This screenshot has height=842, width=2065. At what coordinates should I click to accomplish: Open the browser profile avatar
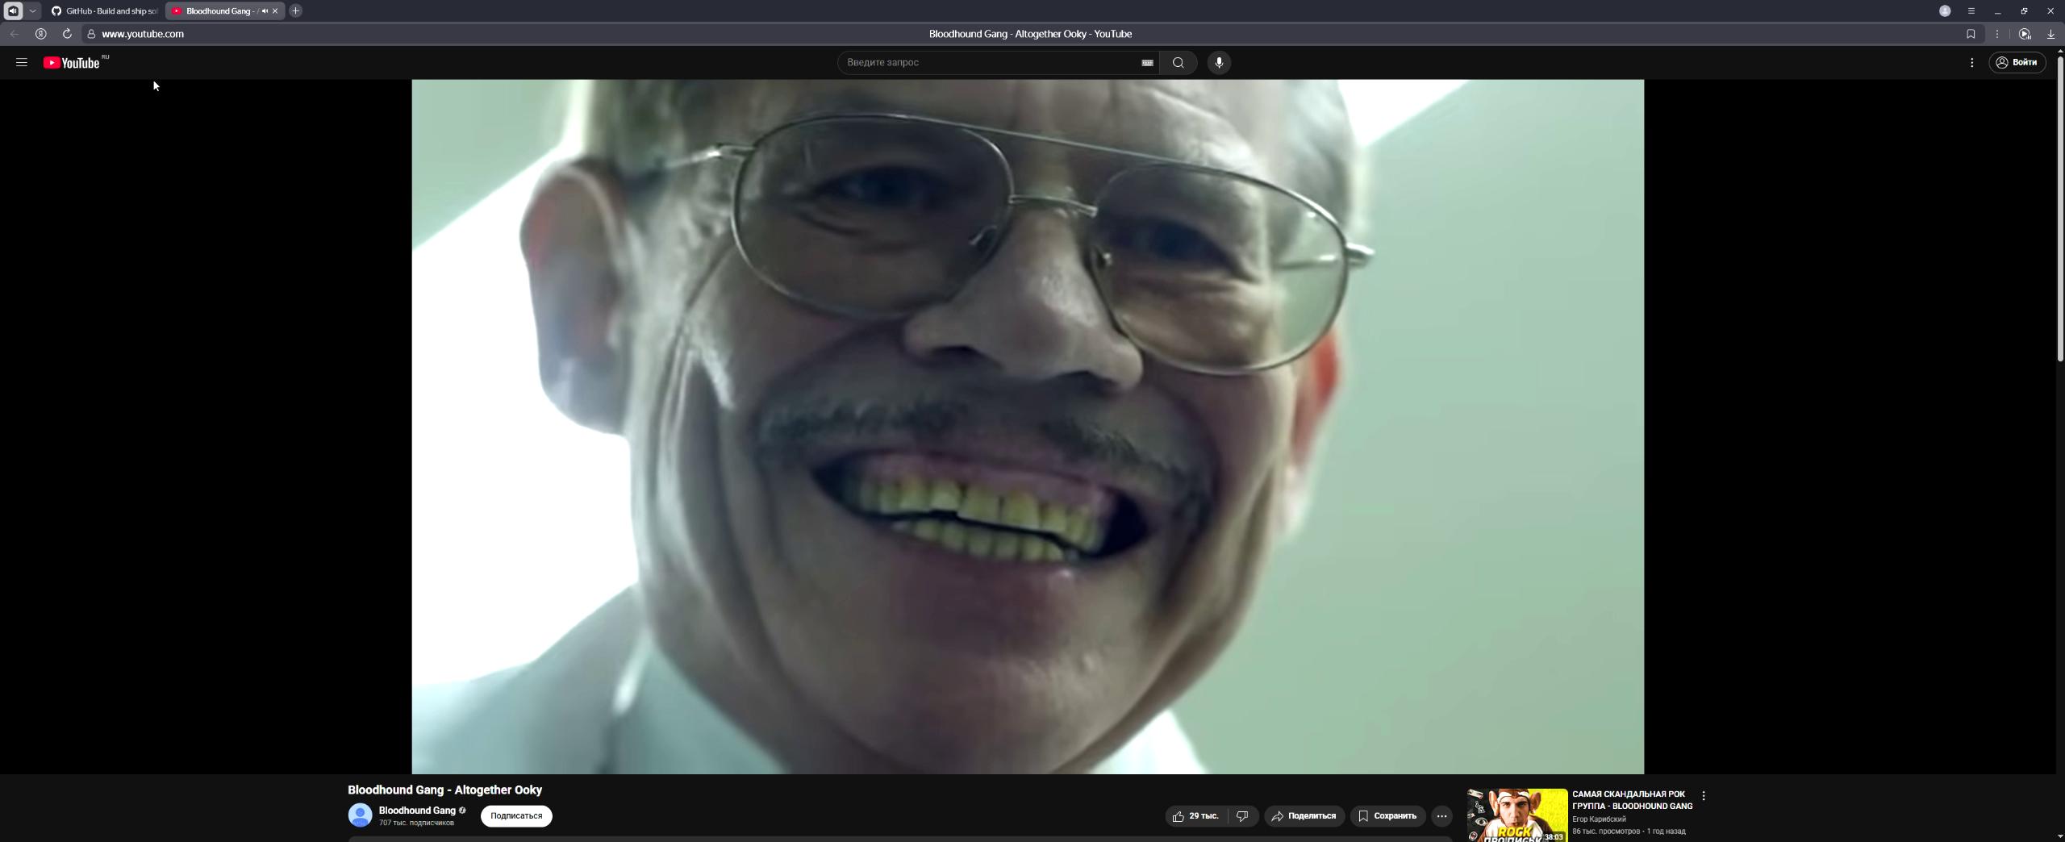1945,11
